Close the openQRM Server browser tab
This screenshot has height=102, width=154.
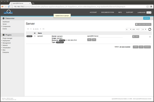(30, 3)
